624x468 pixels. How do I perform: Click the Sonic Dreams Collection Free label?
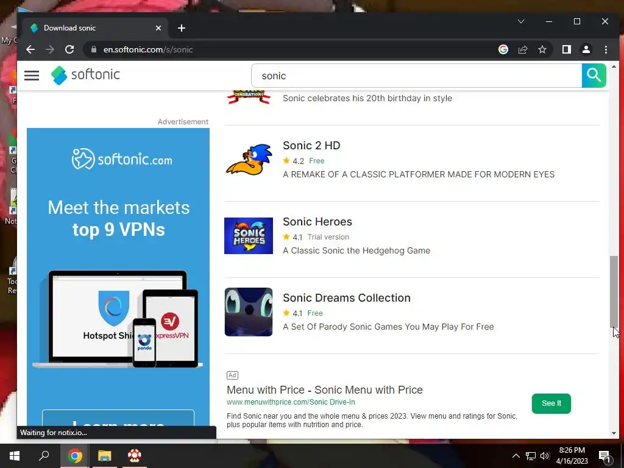point(315,313)
